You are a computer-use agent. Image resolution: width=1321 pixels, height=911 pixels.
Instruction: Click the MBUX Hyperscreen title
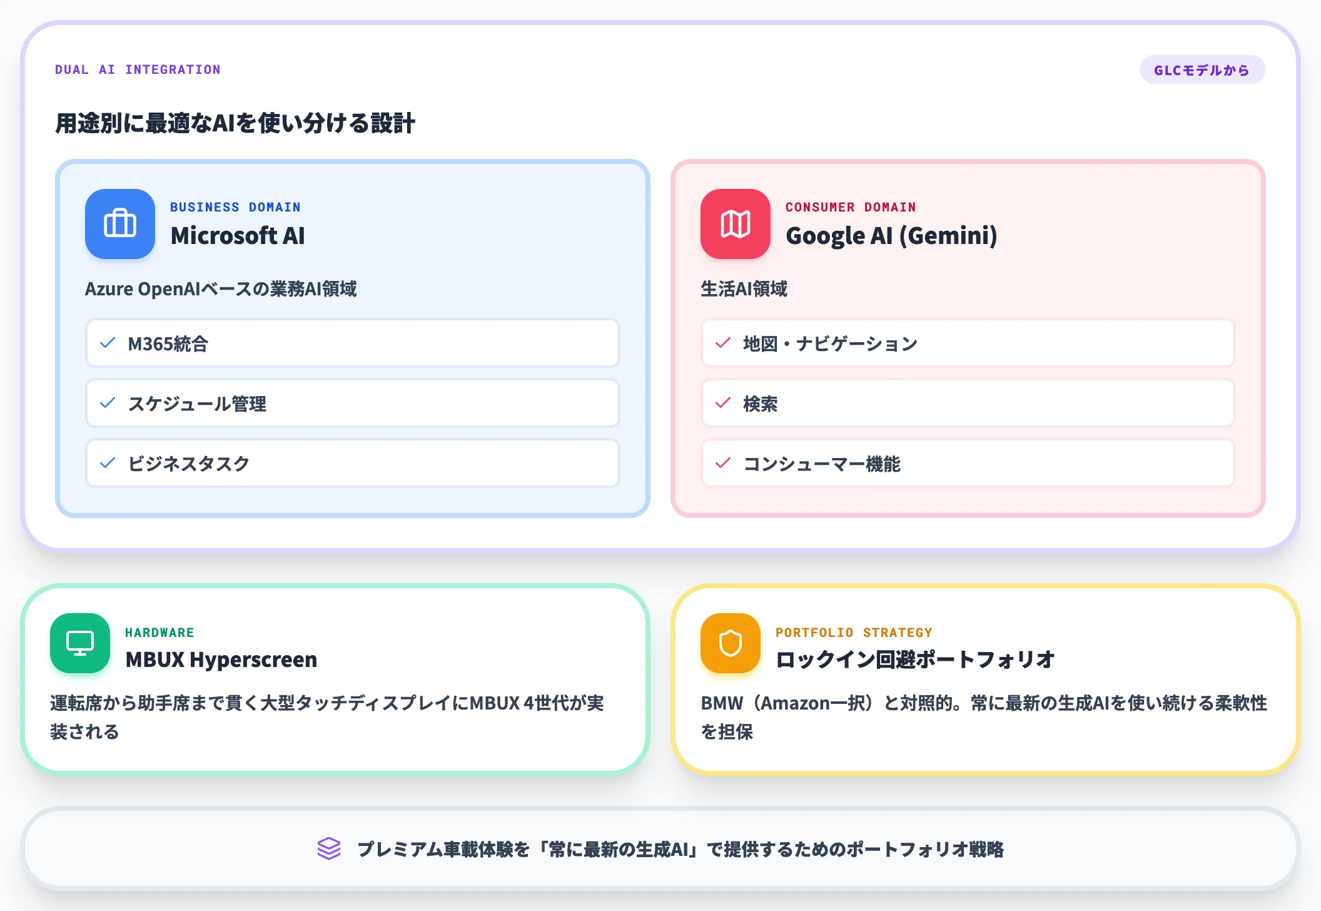(221, 659)
